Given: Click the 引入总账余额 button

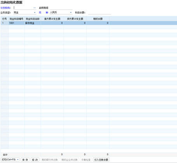Looking at the screenshot, I should point(101,159).
